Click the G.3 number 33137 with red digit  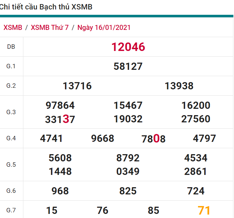(60, 119)
